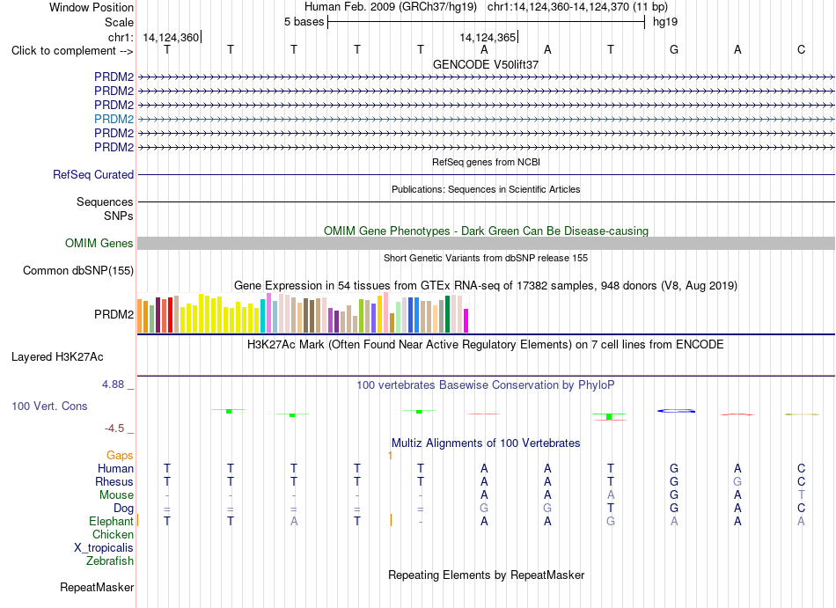Click the GTEx Gene Expression title text

[486, 286]
